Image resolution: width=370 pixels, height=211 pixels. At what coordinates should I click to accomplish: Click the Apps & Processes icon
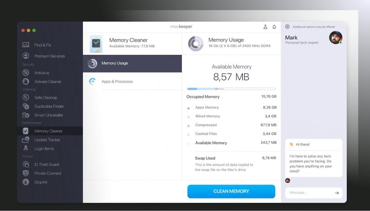tap(92, 81)
